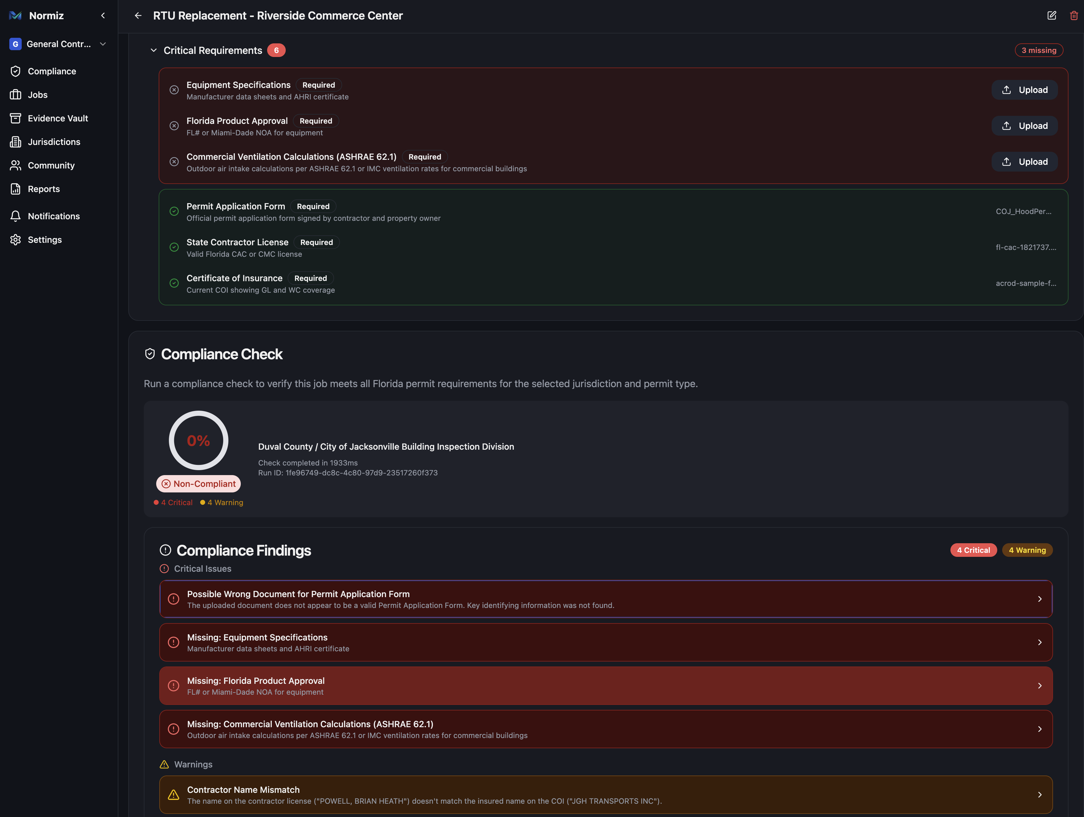1084x817 pixels.
Task: Upload a file for Florida Product Approval
Action: coord(1024,126)
